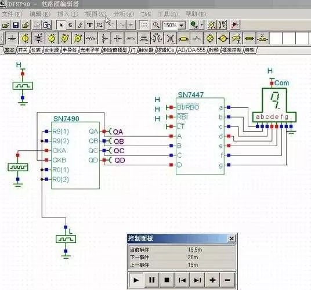311x290 pixels.
Task: Select the clock generator on CKA
Action: coord(18,168)
